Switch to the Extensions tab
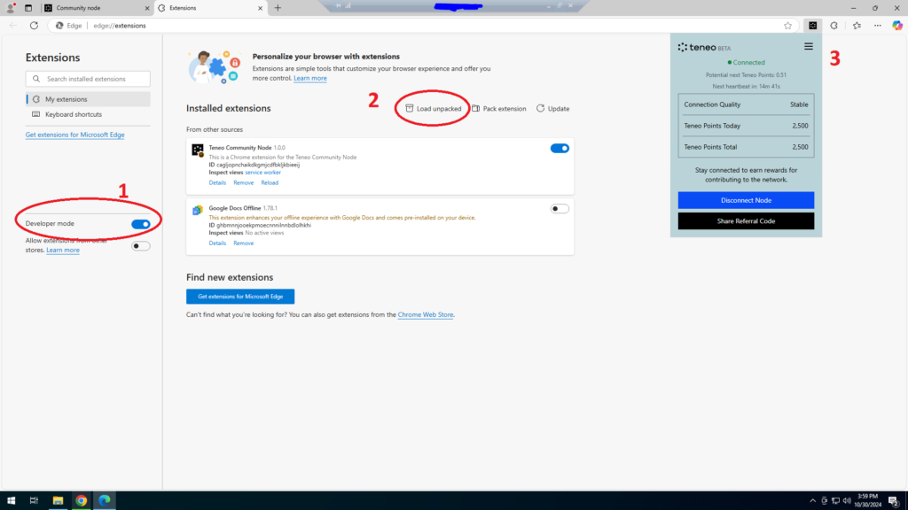The width and height of the screenshot is (908, 510). 210,8
